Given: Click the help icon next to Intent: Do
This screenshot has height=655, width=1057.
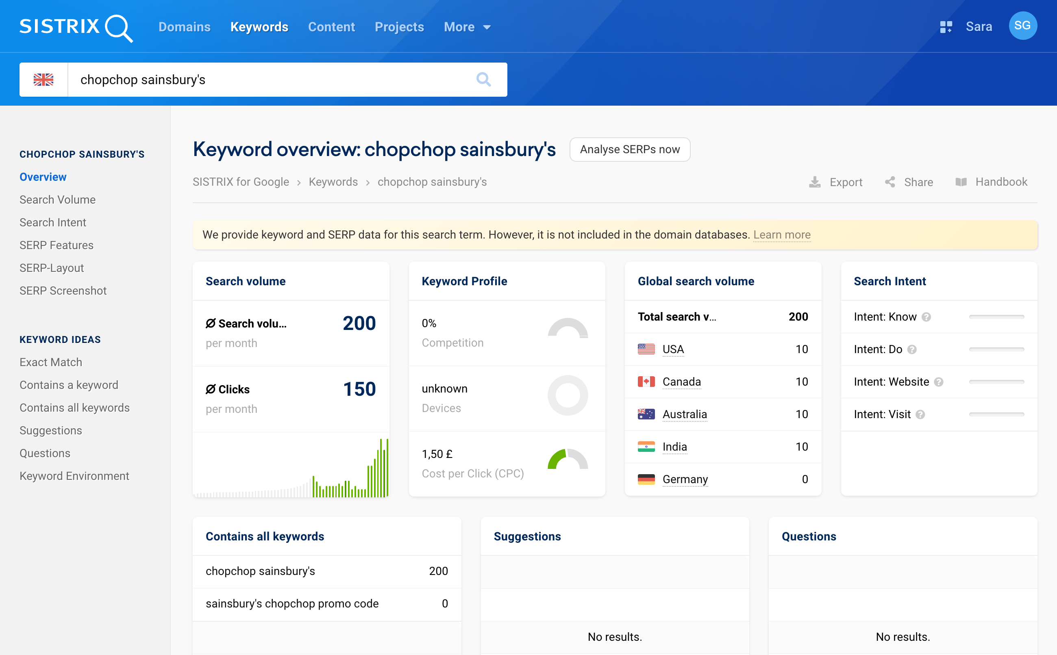Looking at the screenshot, I should pyautogui.click(x=912, y=349).
